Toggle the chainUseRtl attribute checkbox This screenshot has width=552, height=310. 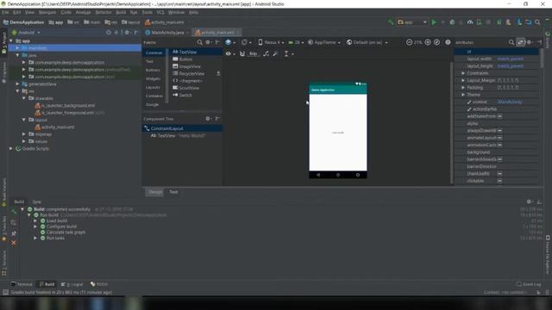click(499, 174)
